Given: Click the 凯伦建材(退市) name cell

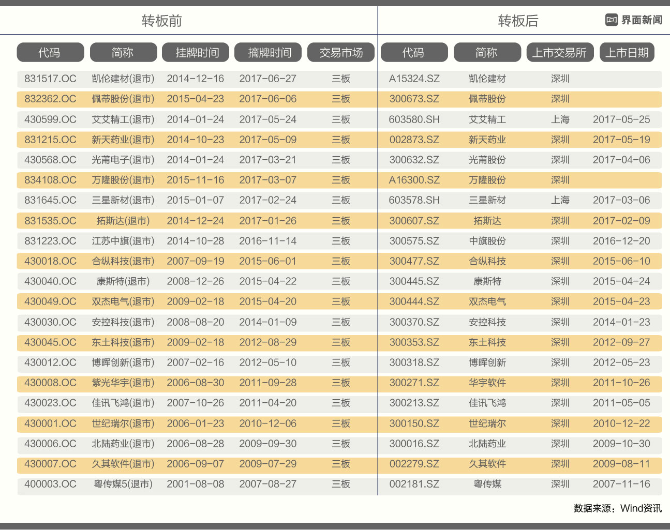Looking at the screenshot, I should click(123, 79).
